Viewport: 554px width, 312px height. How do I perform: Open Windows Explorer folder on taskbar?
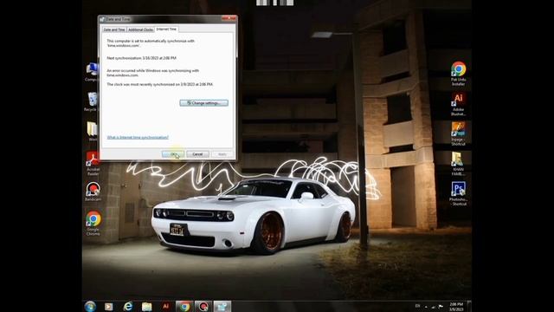(146, 306)
